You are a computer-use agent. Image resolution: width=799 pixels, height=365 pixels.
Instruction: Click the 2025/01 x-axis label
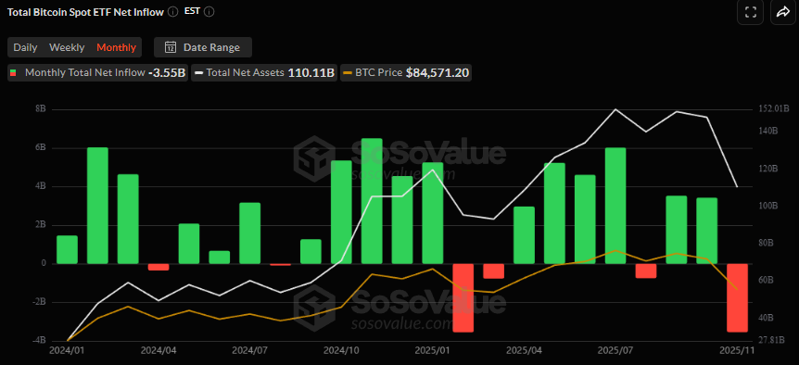click(x=433, y=351)
